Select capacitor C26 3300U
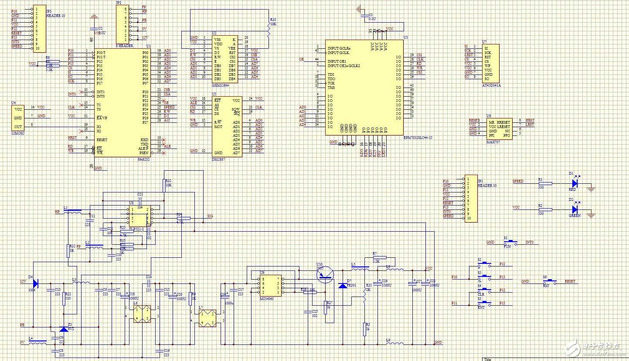The image size is (629, 361). pyautogui.click(x=377, y=283)
